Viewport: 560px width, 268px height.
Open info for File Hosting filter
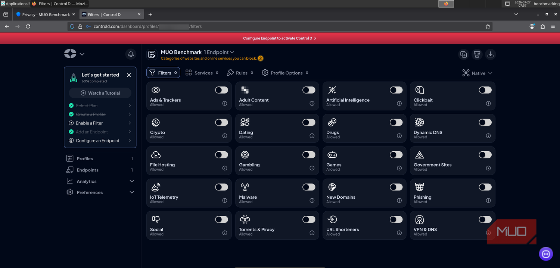tap(225, 168)
